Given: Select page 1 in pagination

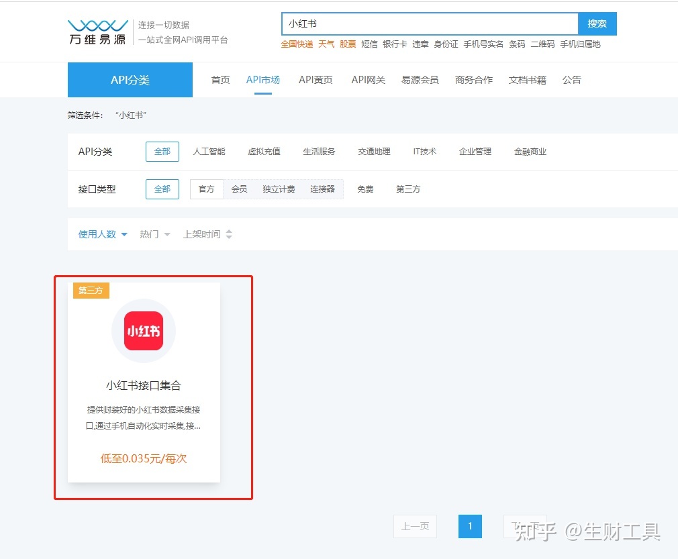Looking at the screenshot, I should [470, 526].
